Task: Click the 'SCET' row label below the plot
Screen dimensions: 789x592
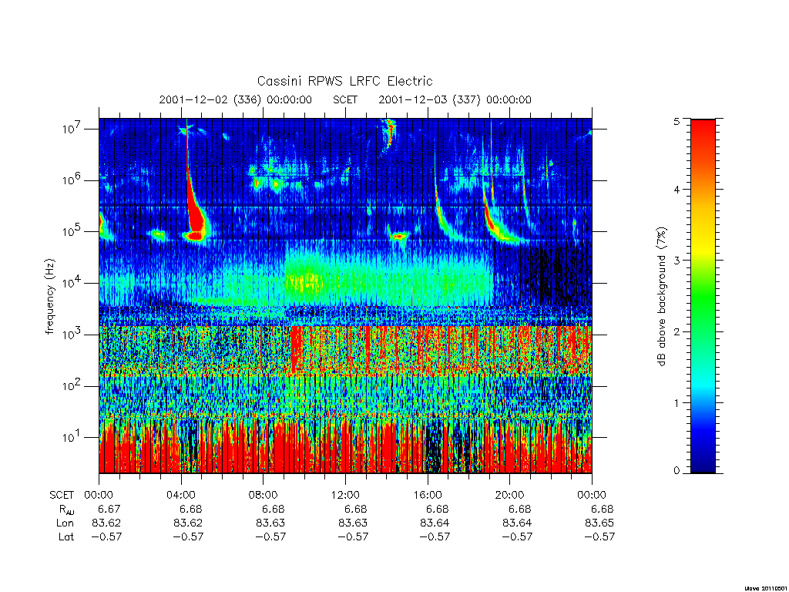Action: [x=62, y=496]
